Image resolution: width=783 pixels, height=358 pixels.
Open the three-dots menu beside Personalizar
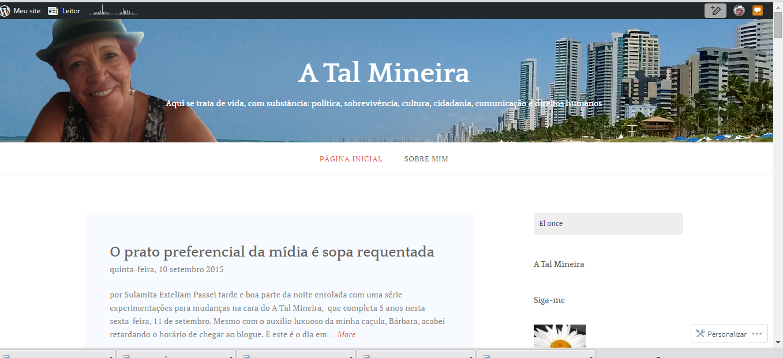click(757, 334)
